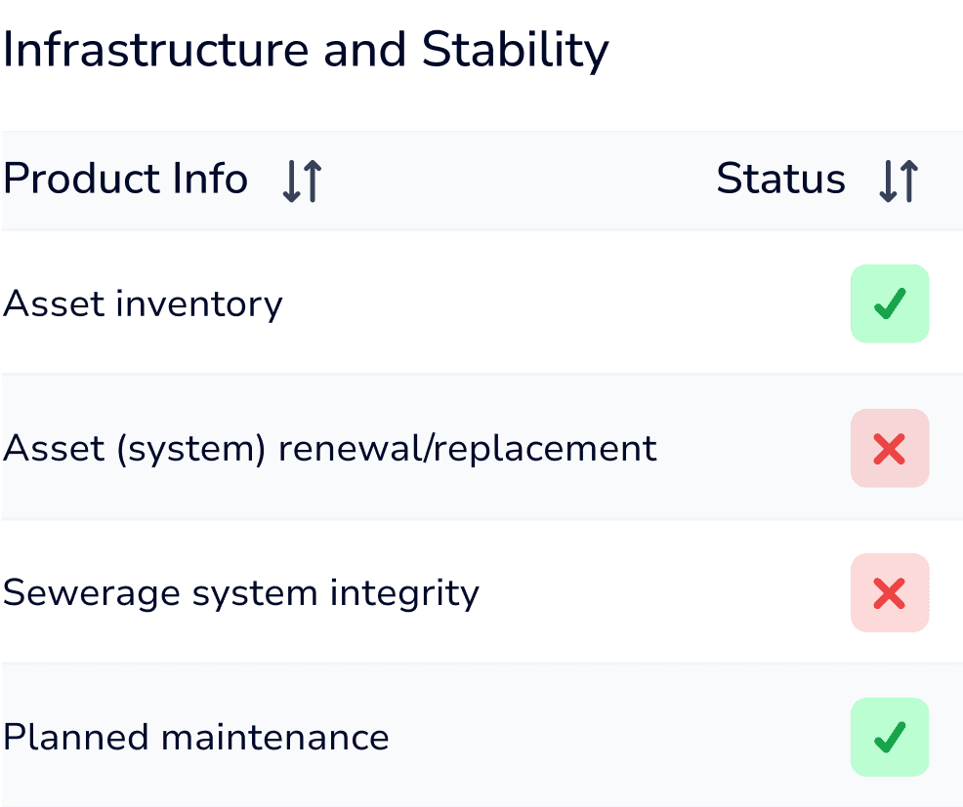Select the Planned maintenance row's blank area

click(x=615, y=737)
